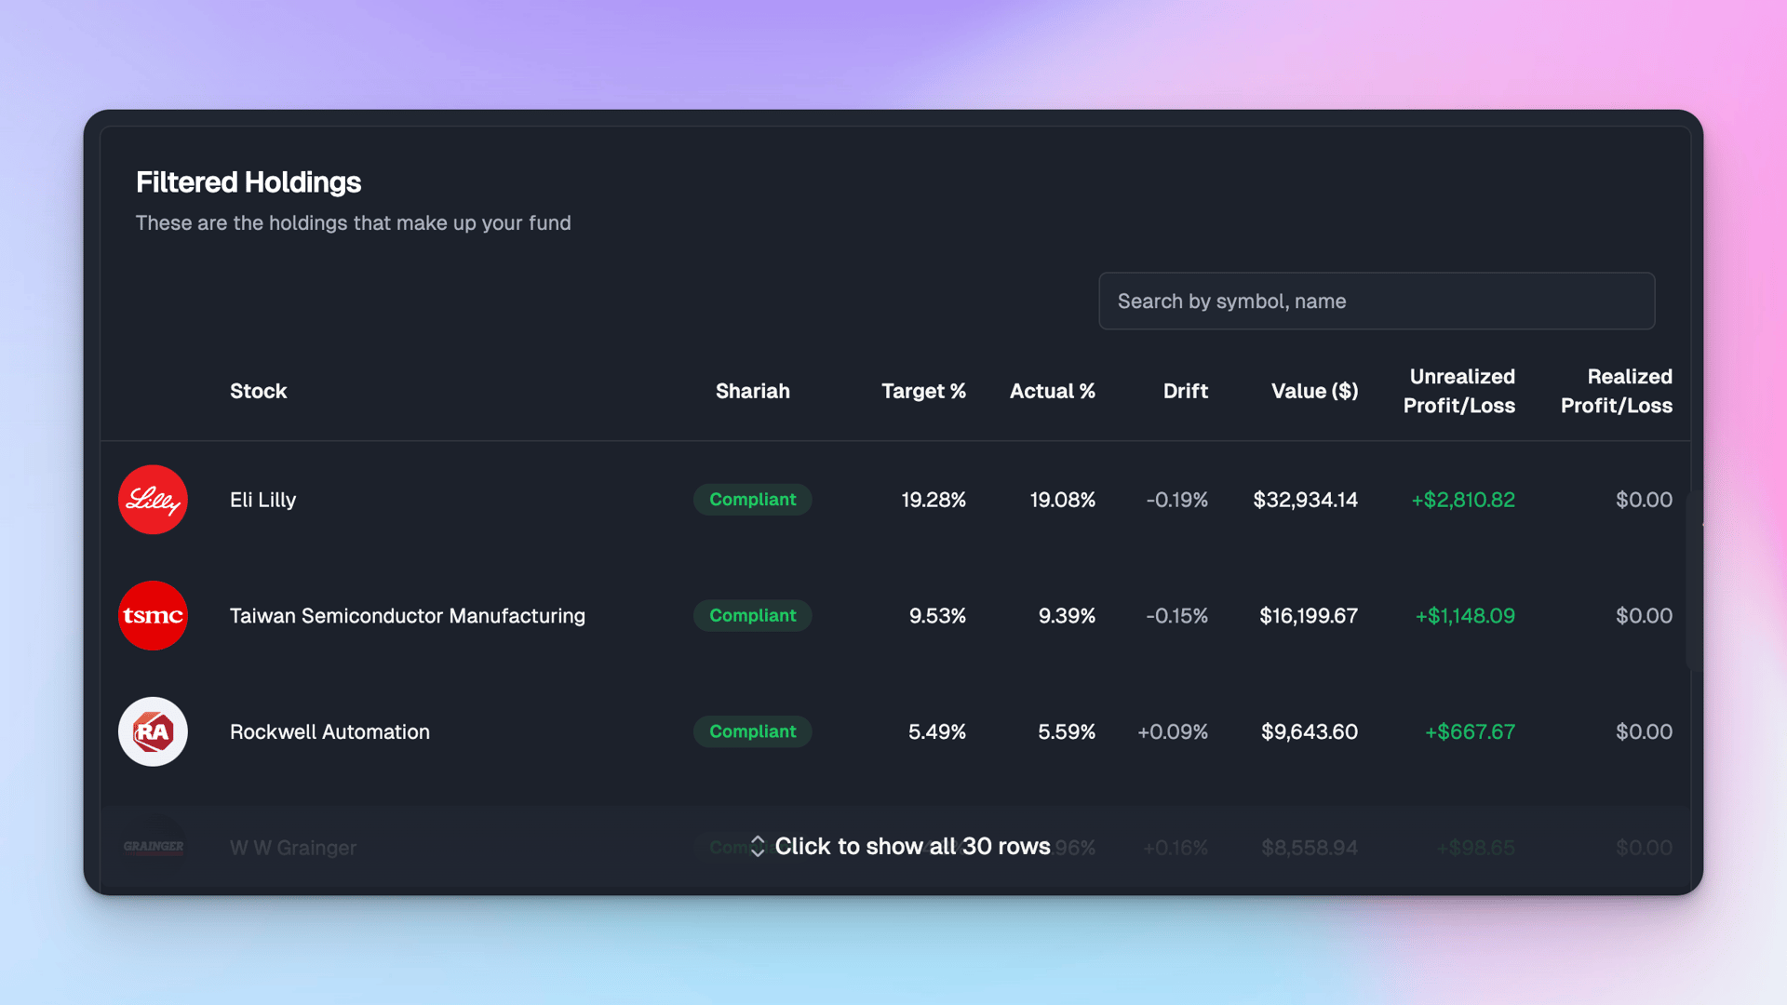
Task: Click Rockwell target value 5.49%
Action: 937,731
